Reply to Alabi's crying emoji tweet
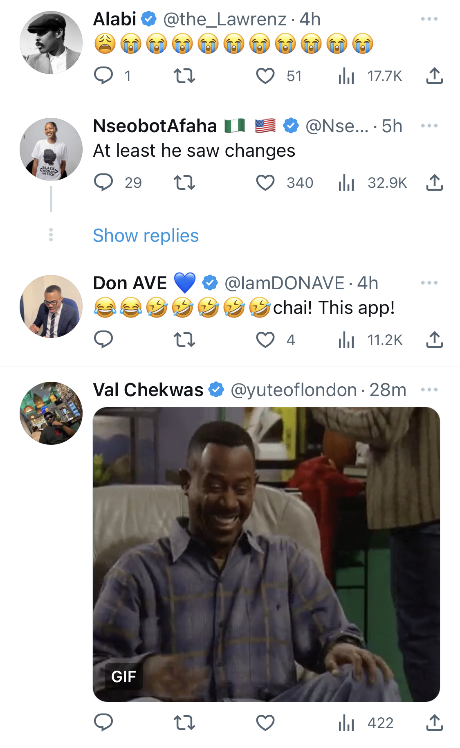Screen dimensions: 460x748 click(103, 76)
